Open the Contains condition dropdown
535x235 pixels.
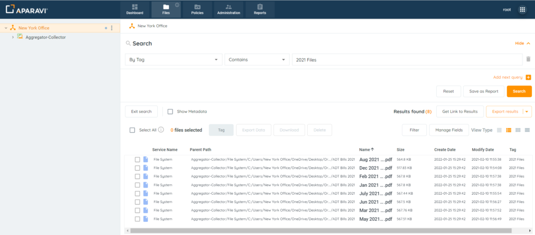coord(257,60)
